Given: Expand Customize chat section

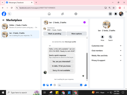Looking at the screenshot, I should (106, 46).
